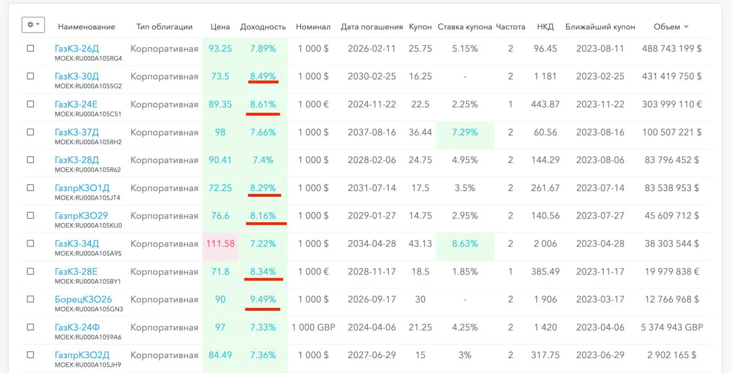Follow the ГазпрКЗО29 bond link

81,216
